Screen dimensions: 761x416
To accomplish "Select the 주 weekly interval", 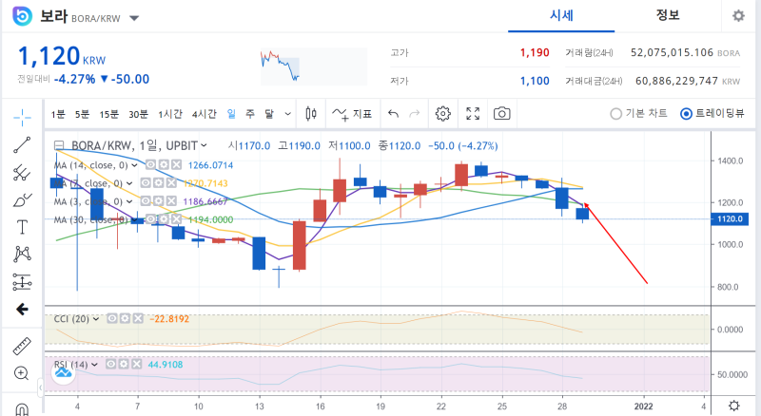I will point(250,114).
